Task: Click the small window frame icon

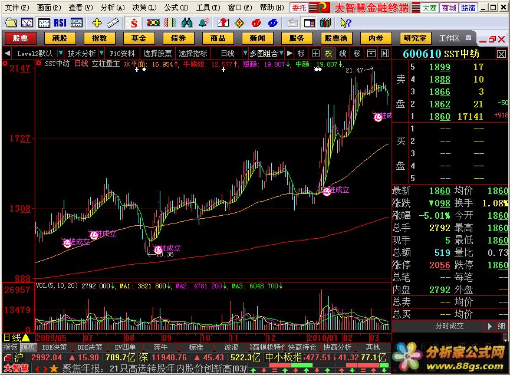Action: pos(371,53)
